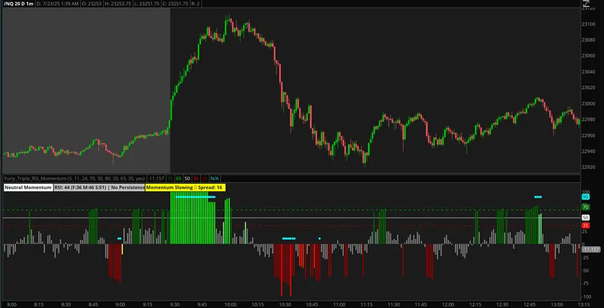The width and height of the screenshot is (604, 308).
Task: Click the 11:00 time axis label
Action: [339, 304]
